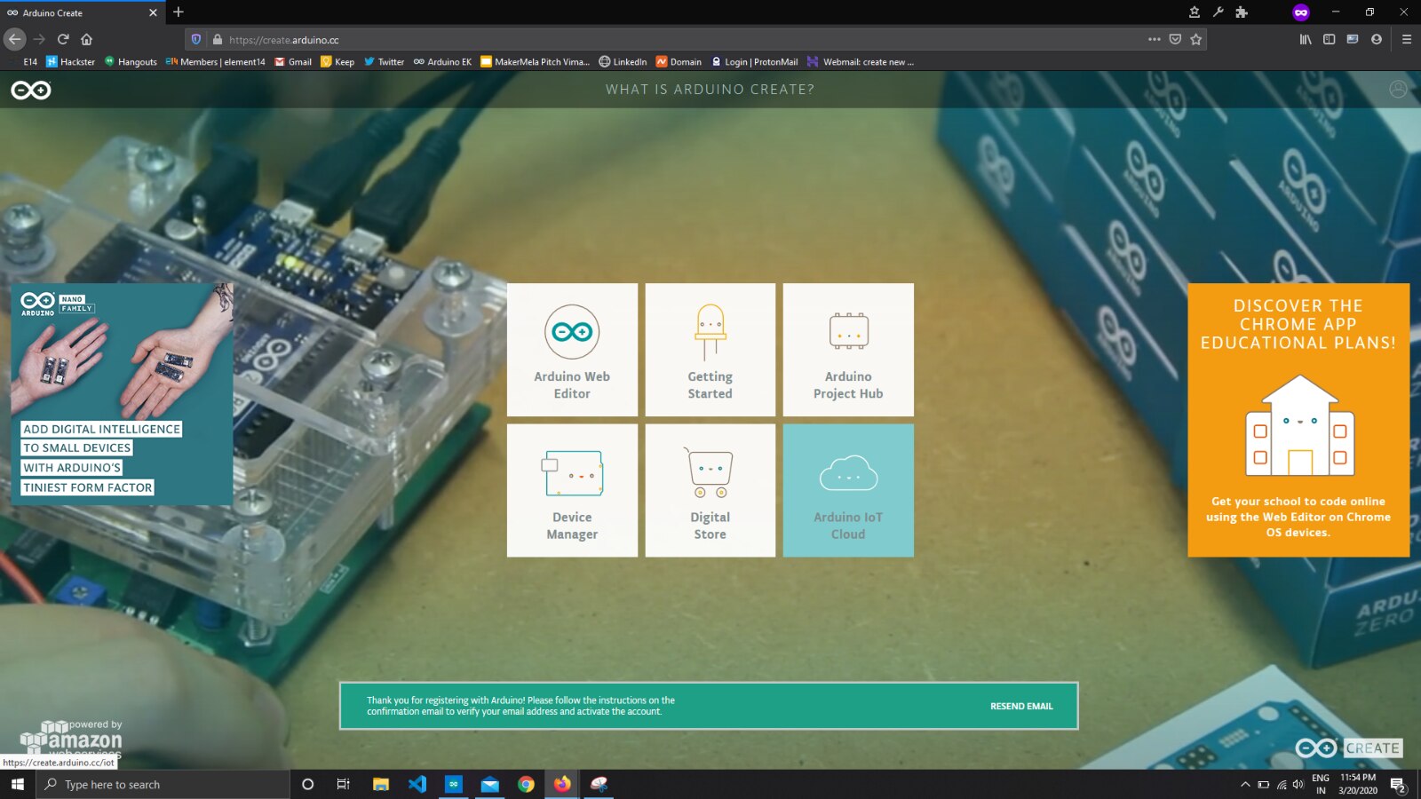Reload the current page

63,39
